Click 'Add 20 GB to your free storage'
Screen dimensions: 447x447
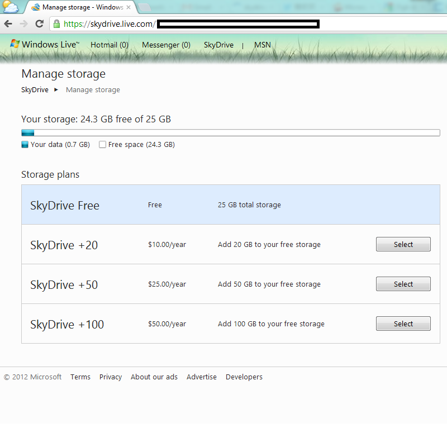[269, 245]
